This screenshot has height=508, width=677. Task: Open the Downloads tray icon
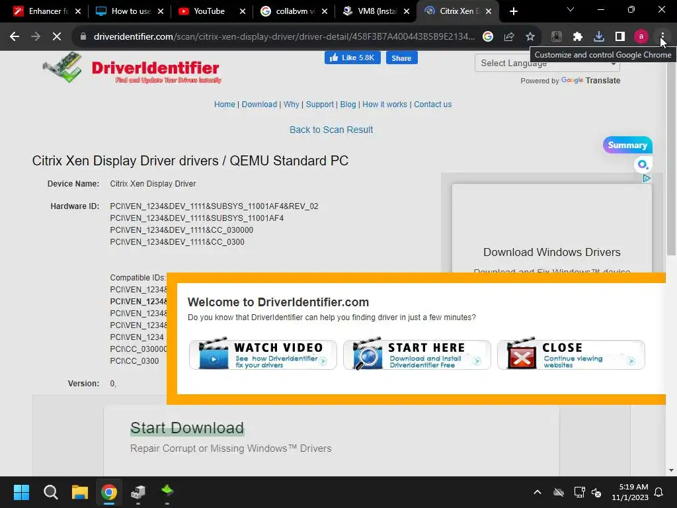coord(599,37)
